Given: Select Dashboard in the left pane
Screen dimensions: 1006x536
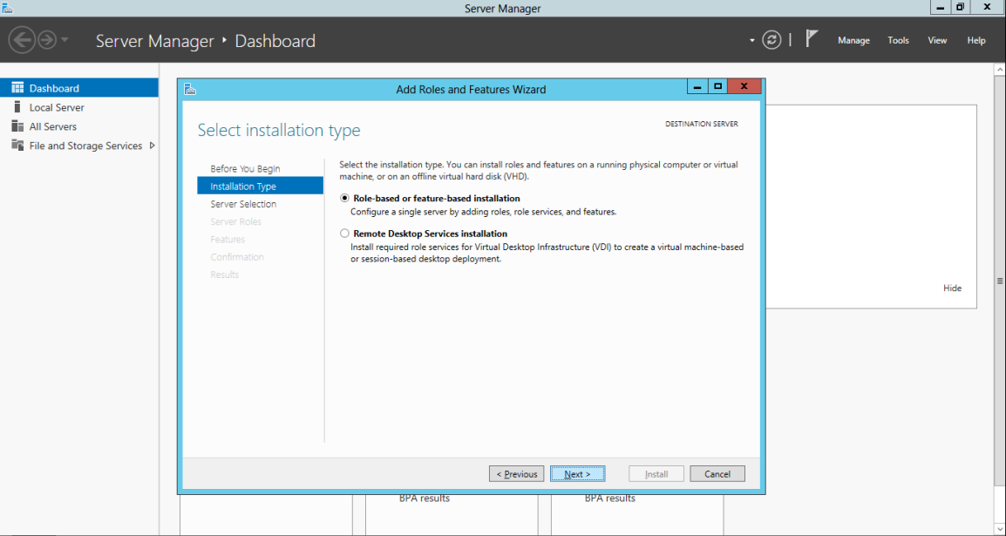Looking at the screenshot, I should point(79,88).
